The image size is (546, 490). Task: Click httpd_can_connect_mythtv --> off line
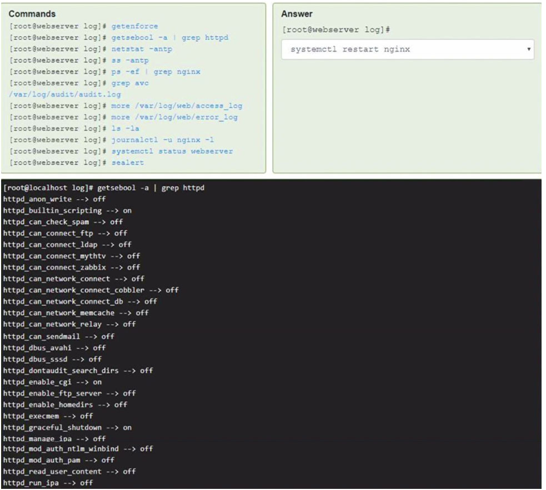pyautogui.click(x=72, y=256)
